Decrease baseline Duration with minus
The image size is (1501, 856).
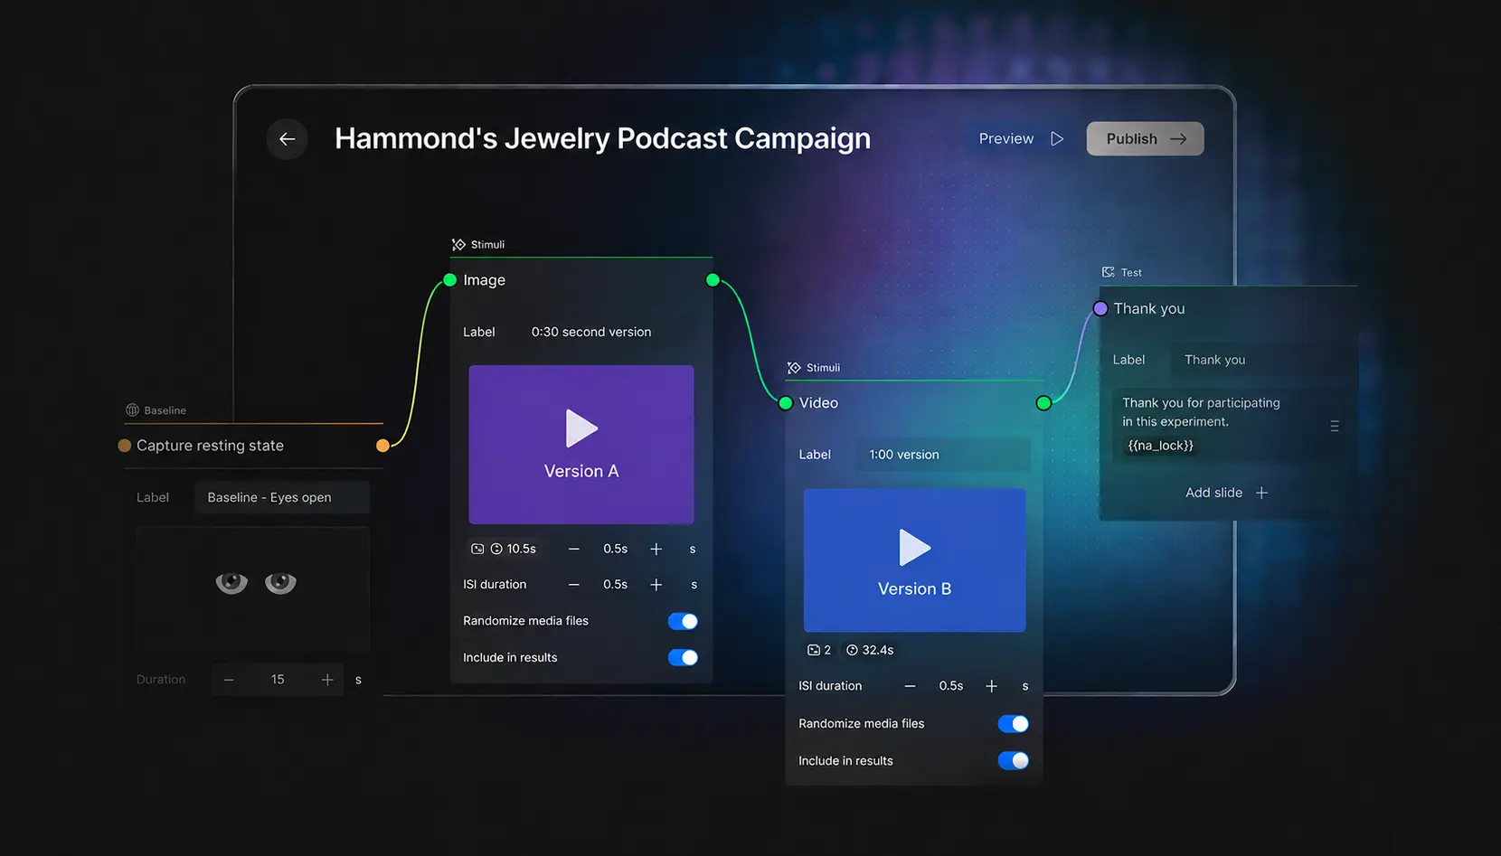229,680
